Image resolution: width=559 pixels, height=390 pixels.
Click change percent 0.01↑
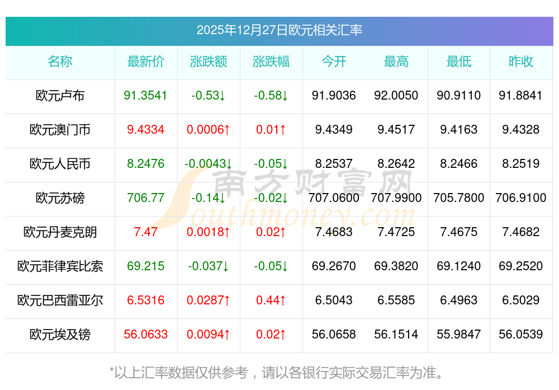pos(271,129)
